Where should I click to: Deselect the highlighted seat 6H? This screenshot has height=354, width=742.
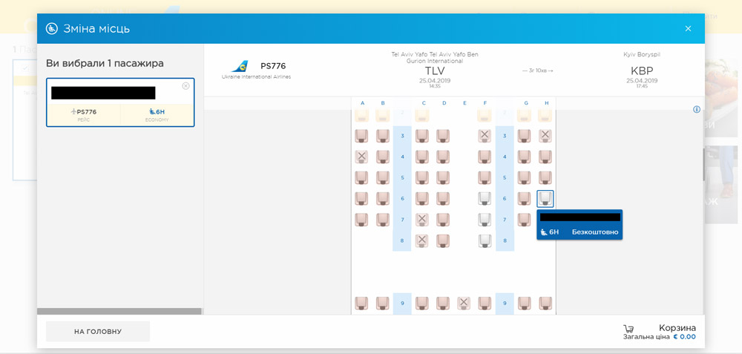coord(545,198)
